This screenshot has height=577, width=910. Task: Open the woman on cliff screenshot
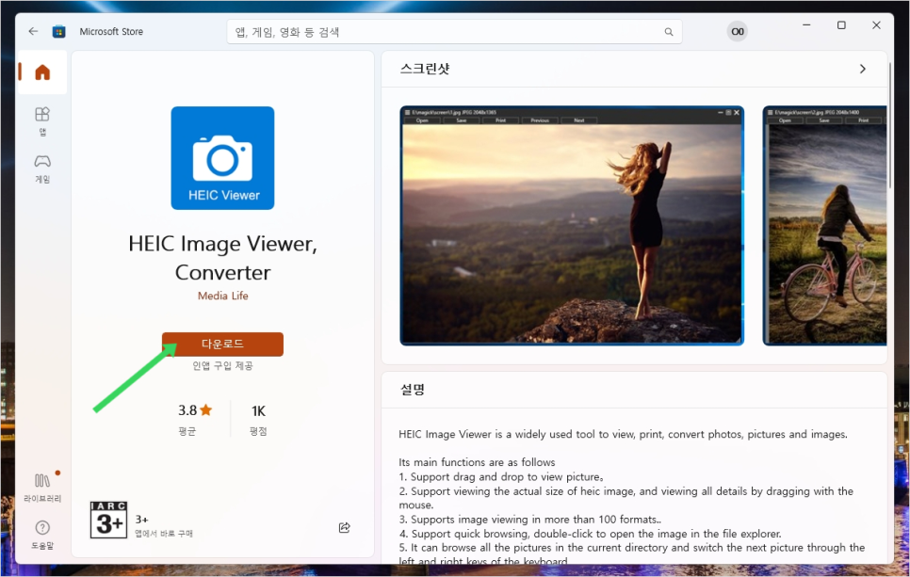coord(572,226)
